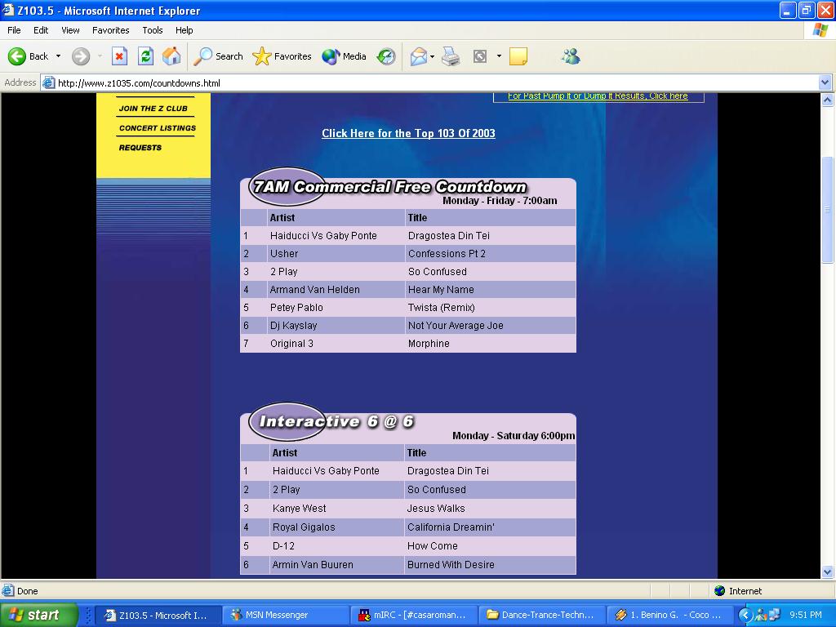The image size is (836, 627).
Task: Click 'Usher' in 7AM countdown table
Action: coord(283,254)
